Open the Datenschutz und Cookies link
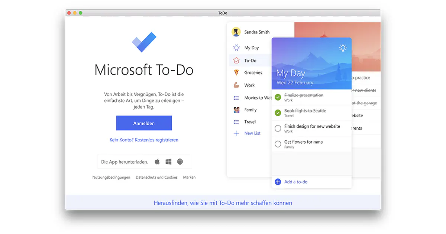Image resolution: width=446 pixels, height=234 pixels. pos(156,178)
